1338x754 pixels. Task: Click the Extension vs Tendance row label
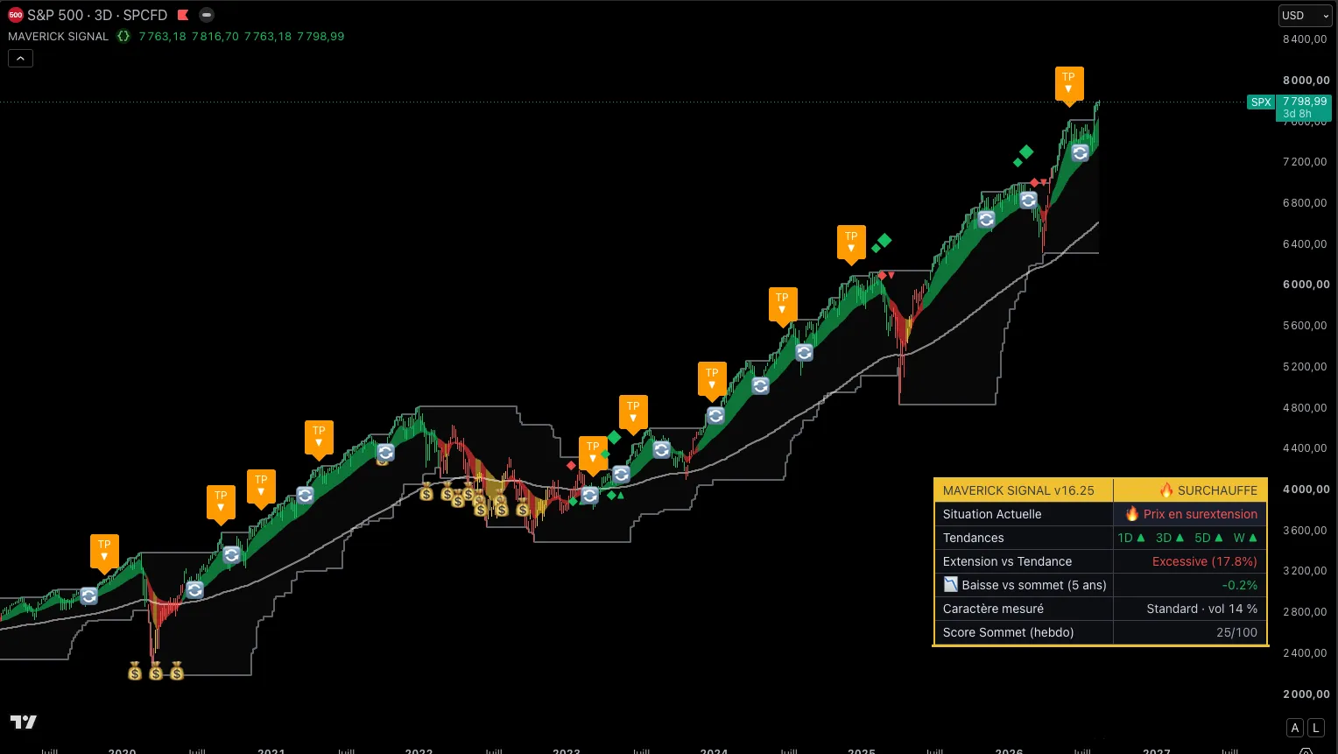click(1007, 561)
